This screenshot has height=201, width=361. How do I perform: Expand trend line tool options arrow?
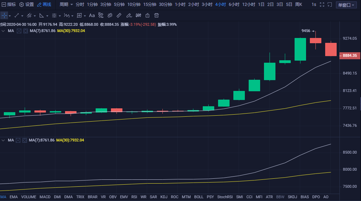(22, 16)
